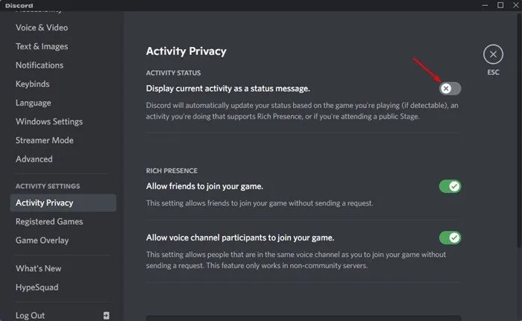Click the log out arrow icon
Viewport: 522px width, 321px height.
(x=106, y=315)
